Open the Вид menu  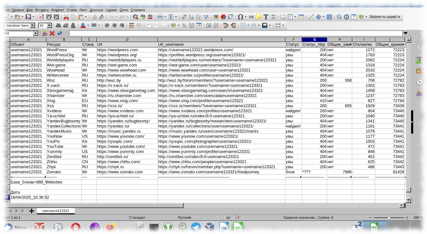pyautogui.click(x=30, y=10)
